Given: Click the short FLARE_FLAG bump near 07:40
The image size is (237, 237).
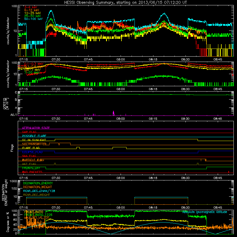Looking at the screenshot, I should [x=78, y=147].
